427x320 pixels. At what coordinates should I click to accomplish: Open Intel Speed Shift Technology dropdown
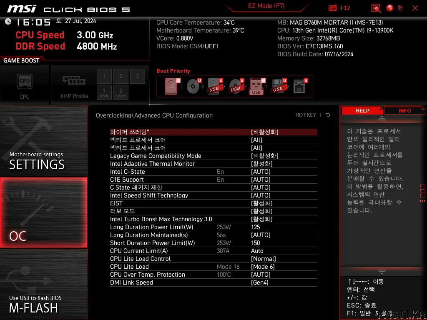(x=213, y=195)
